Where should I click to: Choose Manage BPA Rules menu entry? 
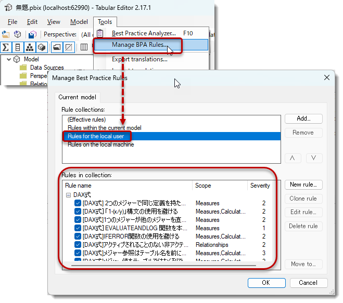tap(151, 45)
